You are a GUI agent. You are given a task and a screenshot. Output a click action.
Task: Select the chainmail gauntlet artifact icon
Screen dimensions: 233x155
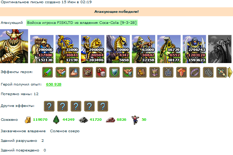tap(208, 72)
